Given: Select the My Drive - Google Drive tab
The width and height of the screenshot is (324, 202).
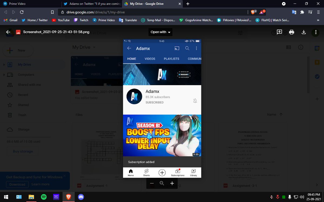Looking at the screenshot, I should (x=152, y=4).
